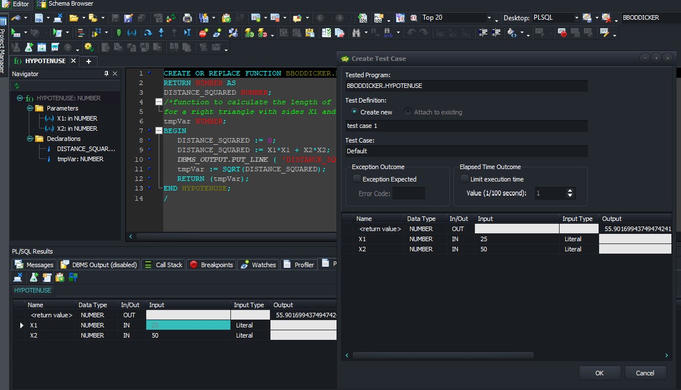Click the debug bug icon on the toolbar
The image size is (681, 390).
(x=118, y=33)
